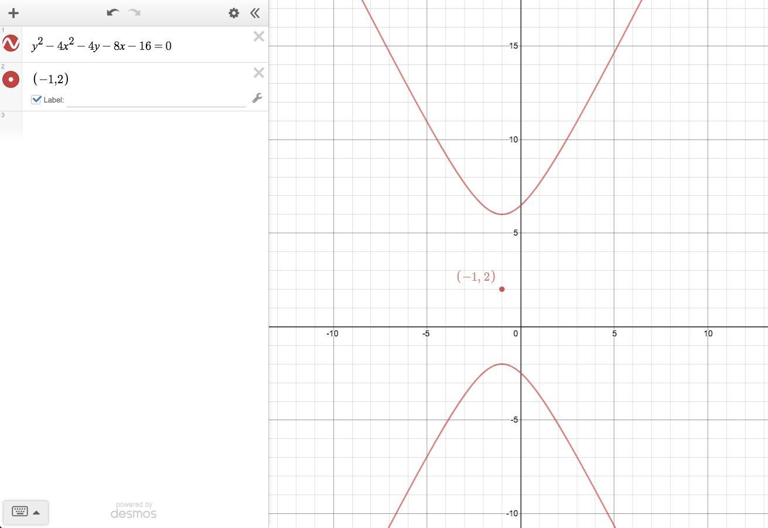This screenshot has height=528, width=768.
Task: Open the powered by Desmos link
Action: (x=134, y=510)
